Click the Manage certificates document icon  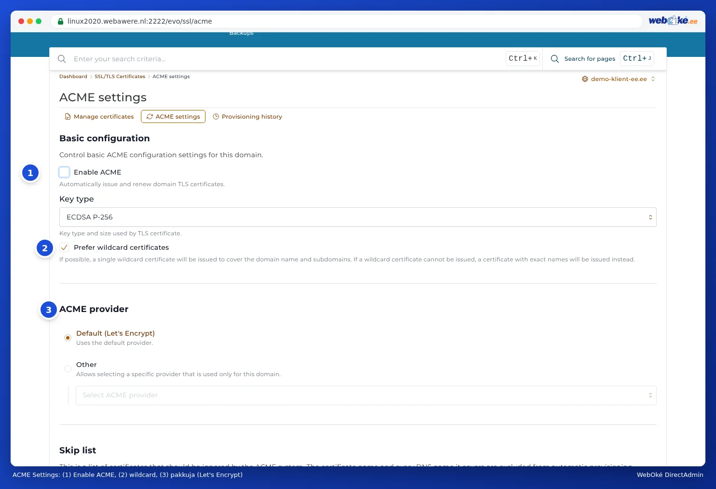tap(68, 117)
